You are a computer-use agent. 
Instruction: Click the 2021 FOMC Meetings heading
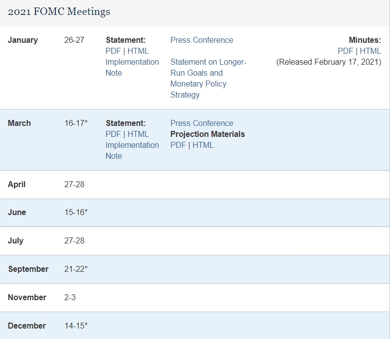tap(59, 11)
